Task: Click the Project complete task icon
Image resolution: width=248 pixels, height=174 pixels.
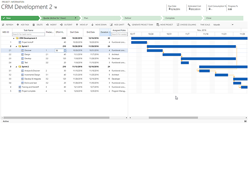Action: click(20, 91)
